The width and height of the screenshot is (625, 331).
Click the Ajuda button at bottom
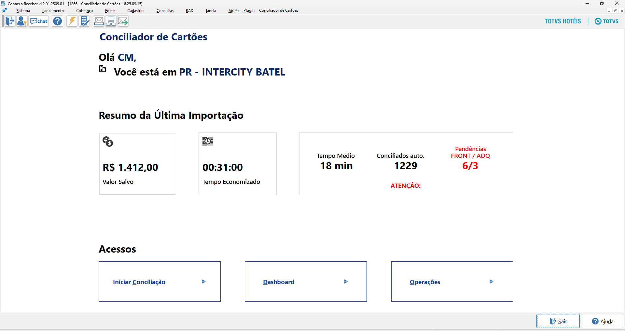[x=603, y=321]
